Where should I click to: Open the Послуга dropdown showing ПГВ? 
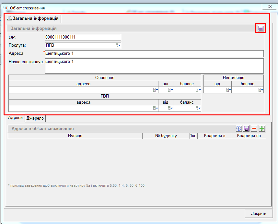[119, 46]
